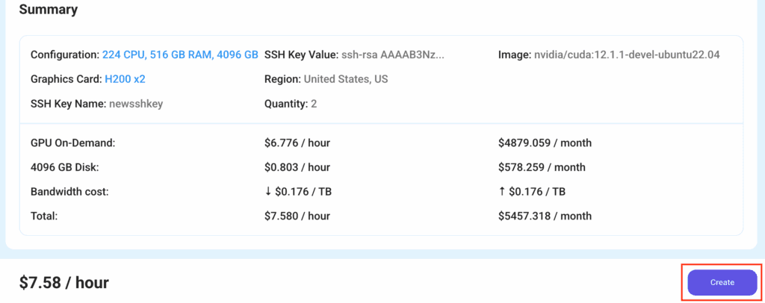Click the Total $7.580 hourly amount
The height and width of the screenshot is (303, 765).
pyautogui.click(x=297, y=216)
